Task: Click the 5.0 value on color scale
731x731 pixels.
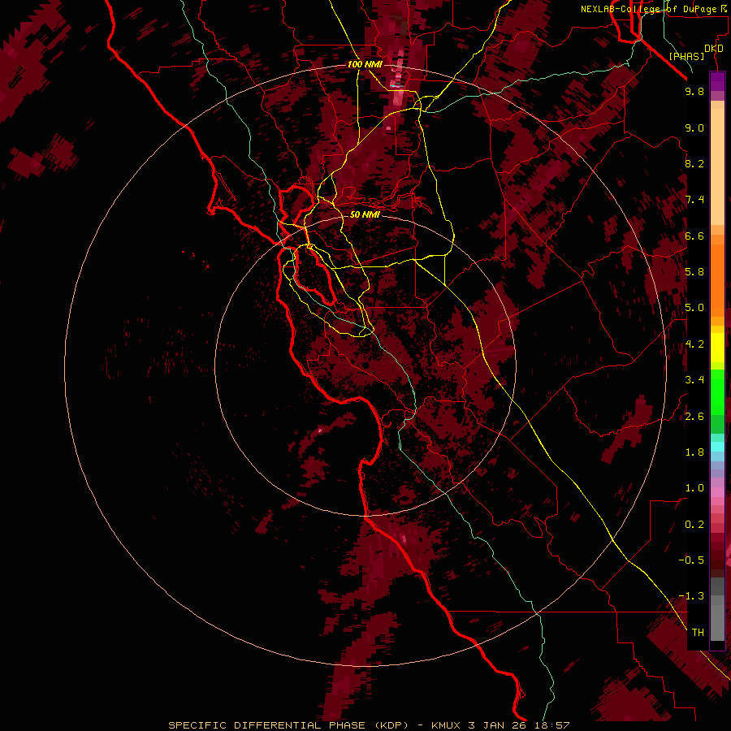Action: point(694,308)
